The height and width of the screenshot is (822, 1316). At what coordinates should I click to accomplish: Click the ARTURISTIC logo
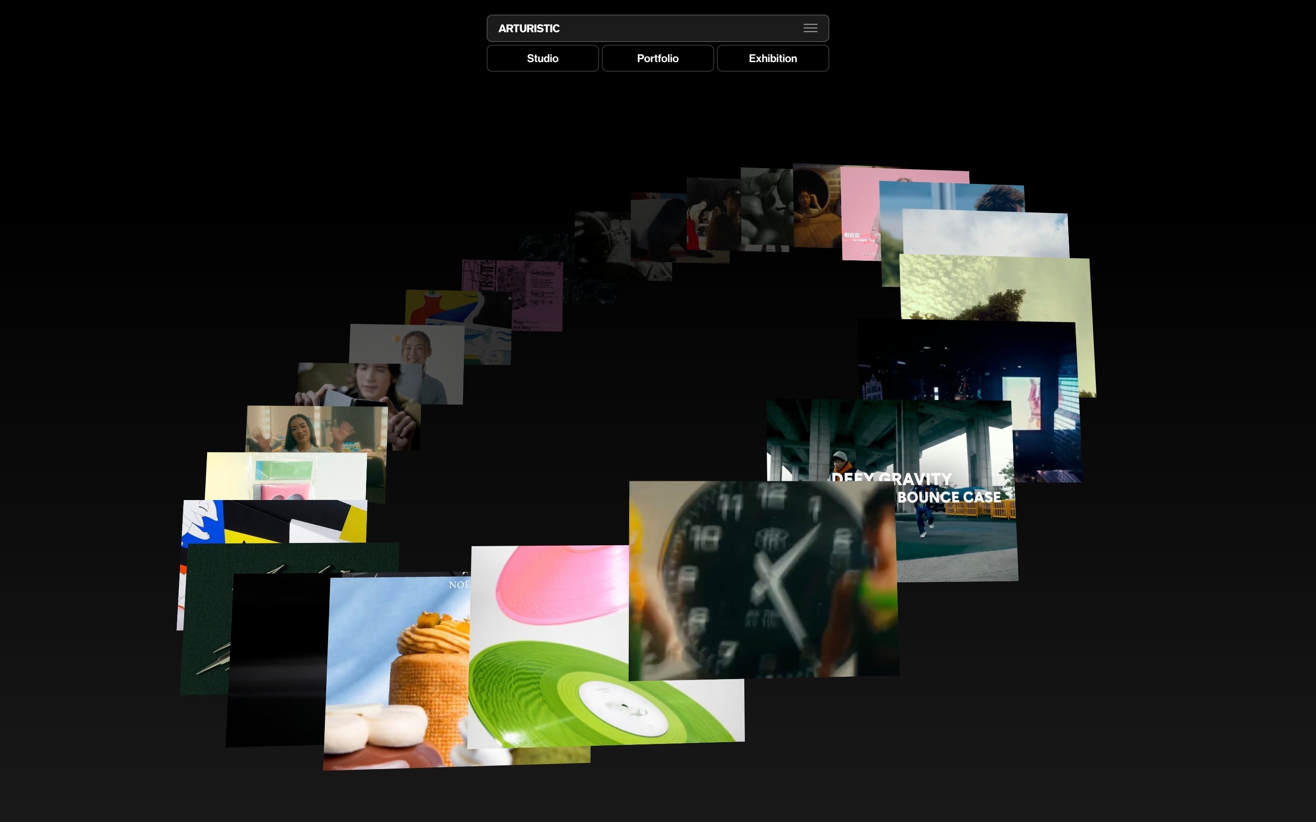coord(529,28)
